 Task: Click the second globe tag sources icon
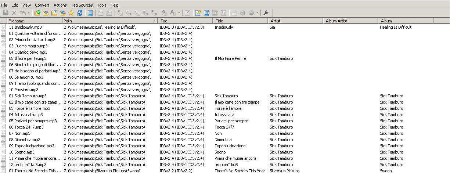coord(252,13)
